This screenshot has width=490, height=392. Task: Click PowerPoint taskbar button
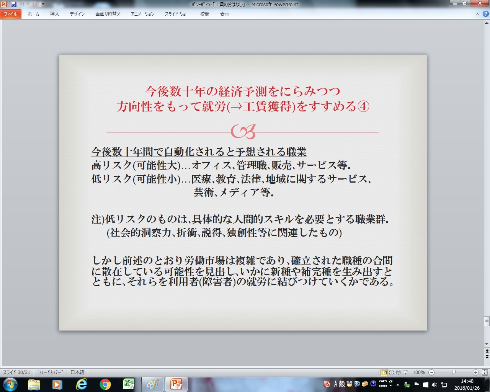tap(176, 384)
